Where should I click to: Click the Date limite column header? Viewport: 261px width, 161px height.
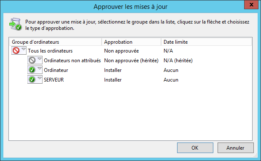click(206, 42)
